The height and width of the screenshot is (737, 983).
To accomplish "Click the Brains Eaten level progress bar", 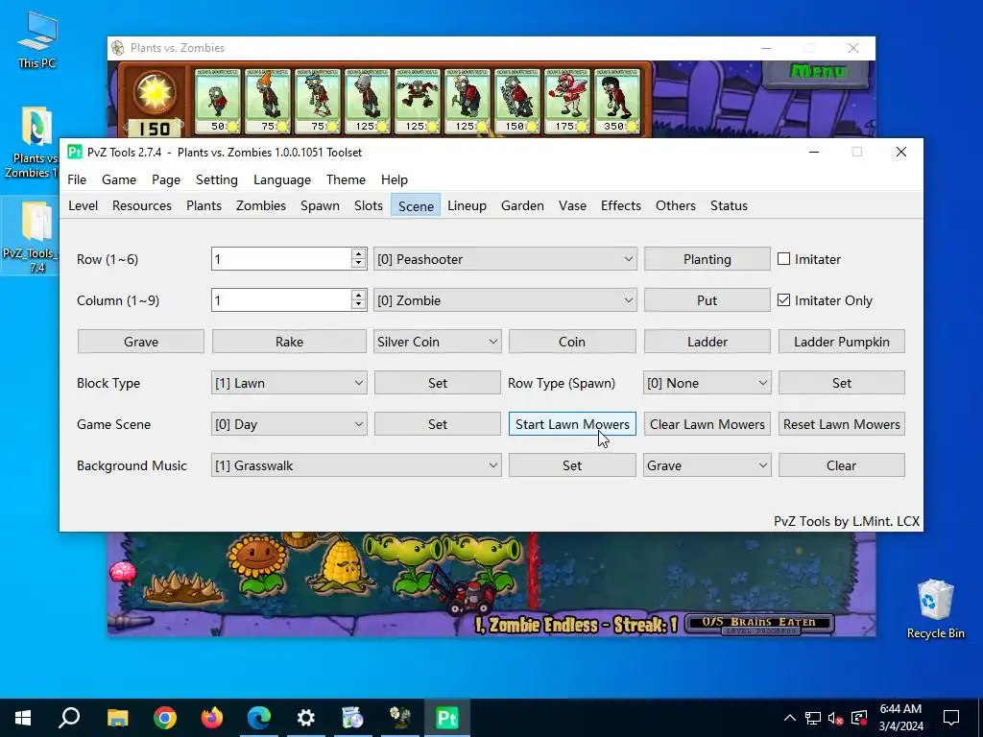I will [759, 624].
